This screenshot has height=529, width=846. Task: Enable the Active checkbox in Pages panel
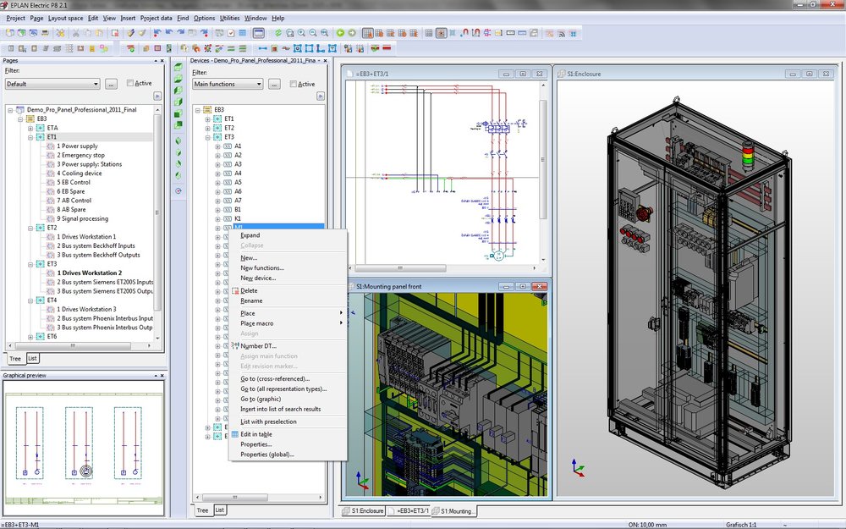(130, 84)
